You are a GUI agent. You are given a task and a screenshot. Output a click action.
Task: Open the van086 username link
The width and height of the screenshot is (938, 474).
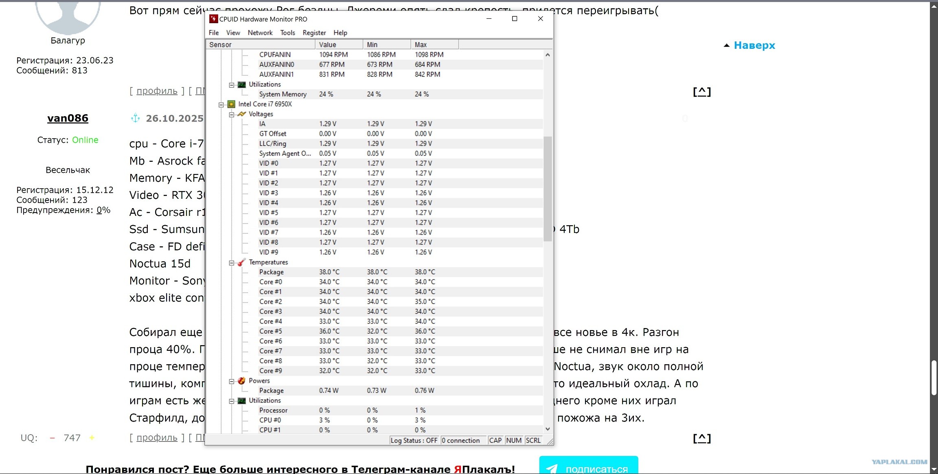(x=68, y=118)
